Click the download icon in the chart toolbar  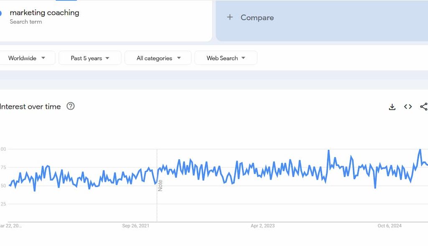(x=392, y=107)
